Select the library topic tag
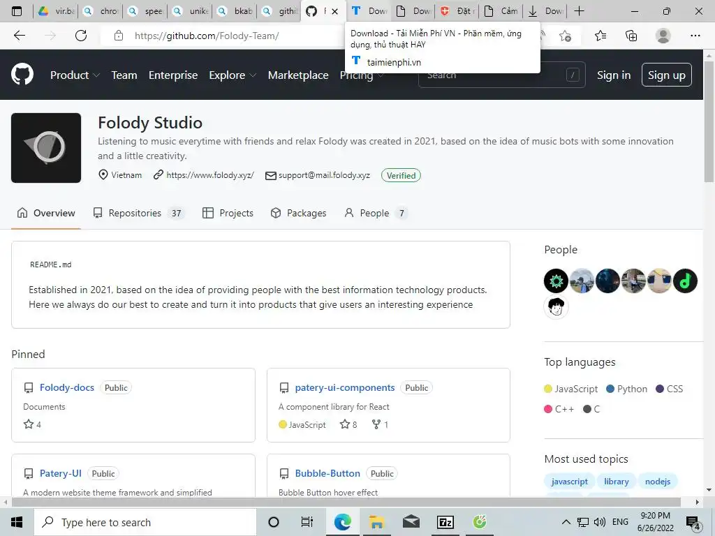The image size is (715, 536). [x=616, y=482]
